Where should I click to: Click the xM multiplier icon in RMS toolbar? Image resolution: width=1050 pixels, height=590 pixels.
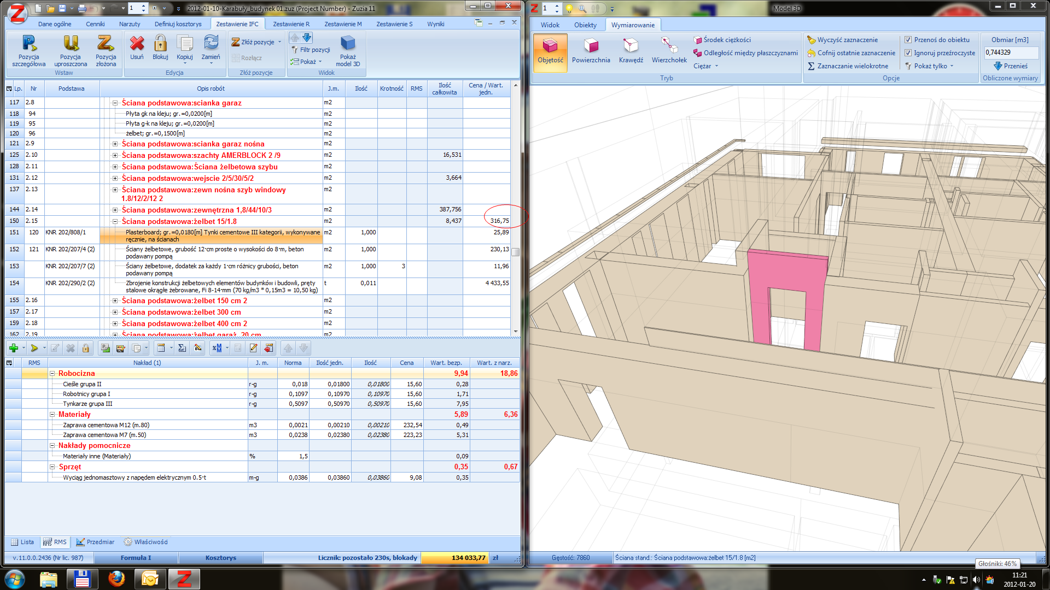click(217, 348)
